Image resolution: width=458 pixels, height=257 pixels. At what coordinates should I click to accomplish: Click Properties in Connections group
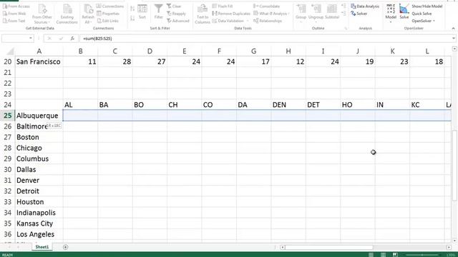click(108, 14)
